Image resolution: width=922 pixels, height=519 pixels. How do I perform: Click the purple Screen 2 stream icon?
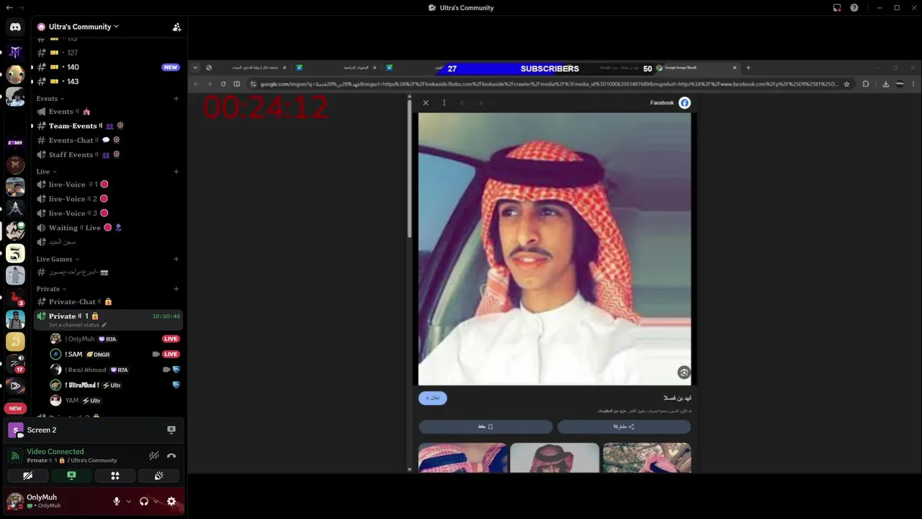(x=15, y=430)
